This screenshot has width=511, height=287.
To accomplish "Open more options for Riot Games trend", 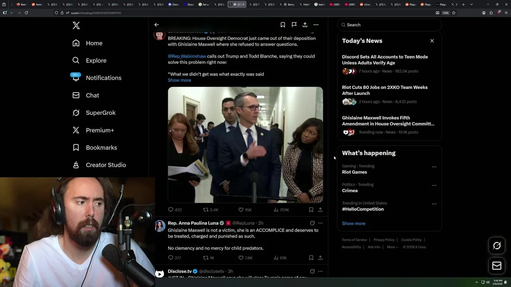I will (434, 167).
